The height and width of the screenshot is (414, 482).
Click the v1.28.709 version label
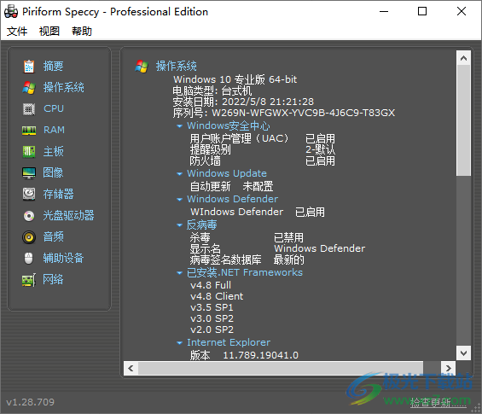30,402
